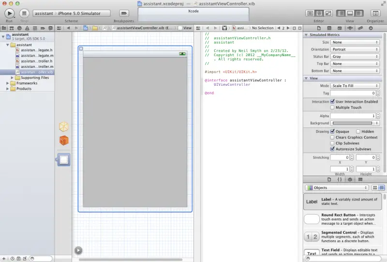Show the Code Snippet library
The image size is (387, 262).
(x=339, y=179)
